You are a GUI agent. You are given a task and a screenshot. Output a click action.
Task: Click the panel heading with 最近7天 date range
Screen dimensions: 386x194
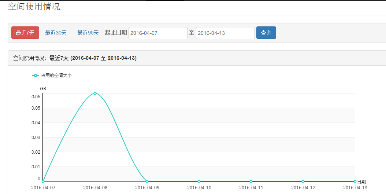[x=75, y=58]
